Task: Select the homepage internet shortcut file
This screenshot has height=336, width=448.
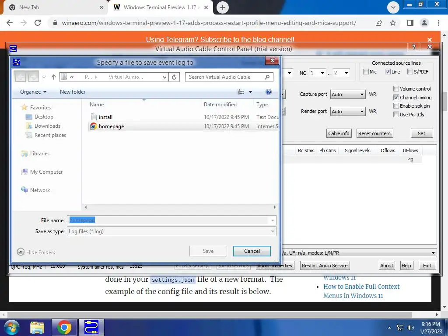Action: pyautogui.click(x=111, y=126)
